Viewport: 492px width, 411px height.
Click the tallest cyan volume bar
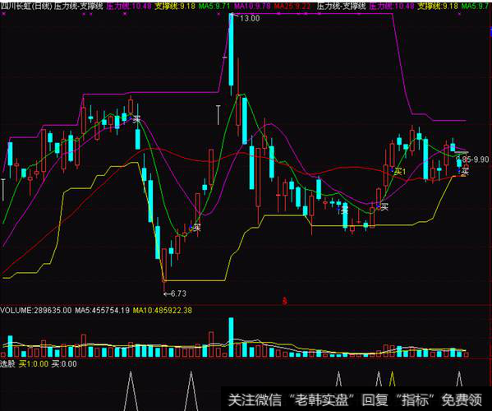tap(232, 338)
